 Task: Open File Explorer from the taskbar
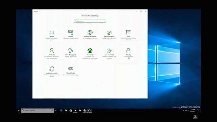click(66, 110)
